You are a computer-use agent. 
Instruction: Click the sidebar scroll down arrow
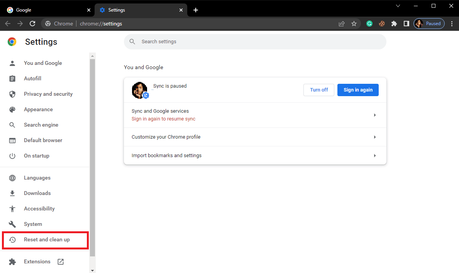(92, 270)
